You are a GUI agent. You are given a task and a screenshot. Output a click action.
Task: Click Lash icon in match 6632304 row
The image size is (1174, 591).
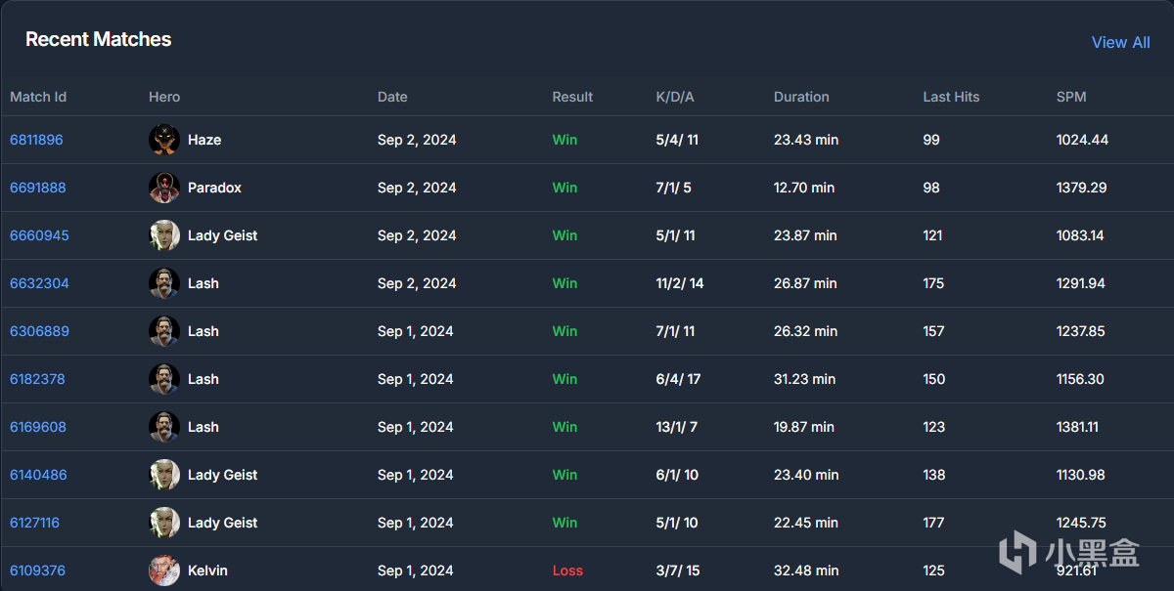point(164,283)
